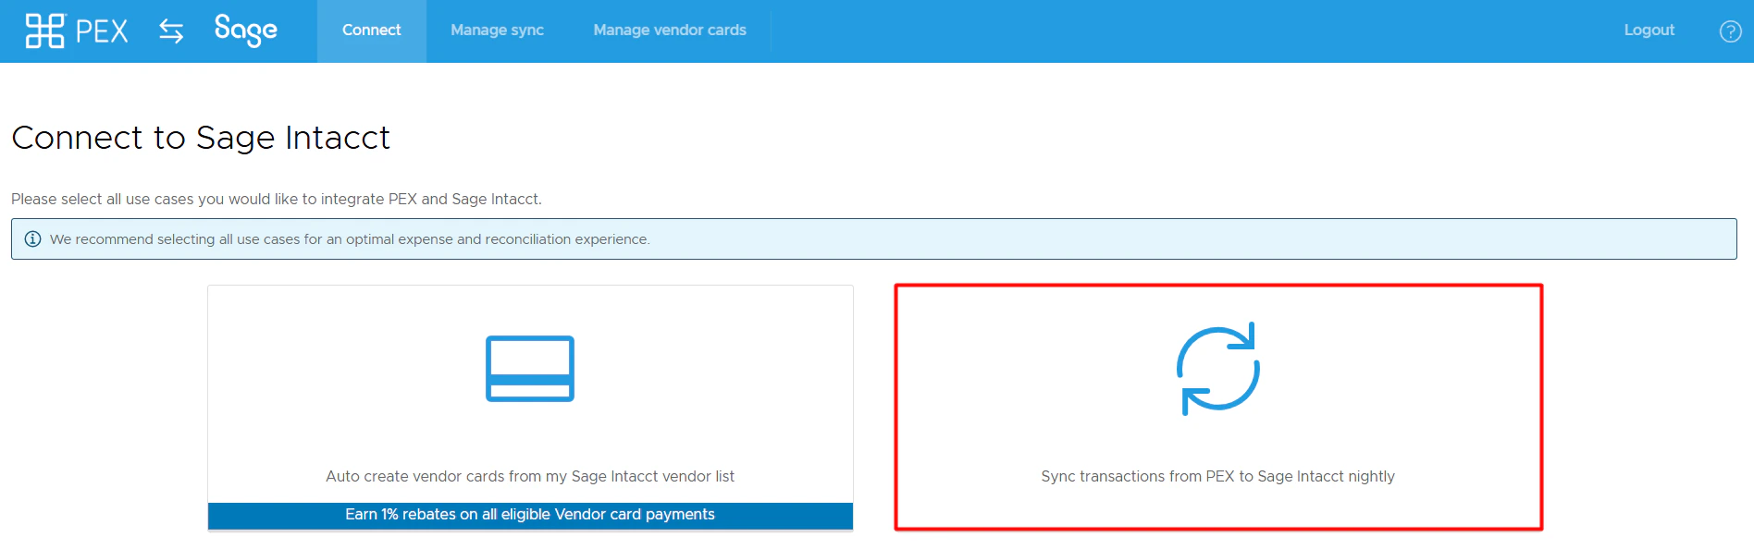
Task: Open the help question mark icon
Action: pyautogui.click(x=1730, y=31)
